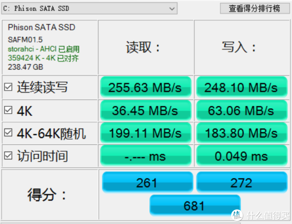292x224 pixels.
Task: Select the 4K read 36.45 MB/s bar
Action: tap(146, 110)
